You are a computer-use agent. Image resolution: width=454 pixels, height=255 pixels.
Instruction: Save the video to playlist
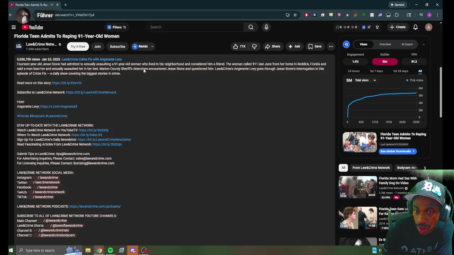[x=315, y=46]
